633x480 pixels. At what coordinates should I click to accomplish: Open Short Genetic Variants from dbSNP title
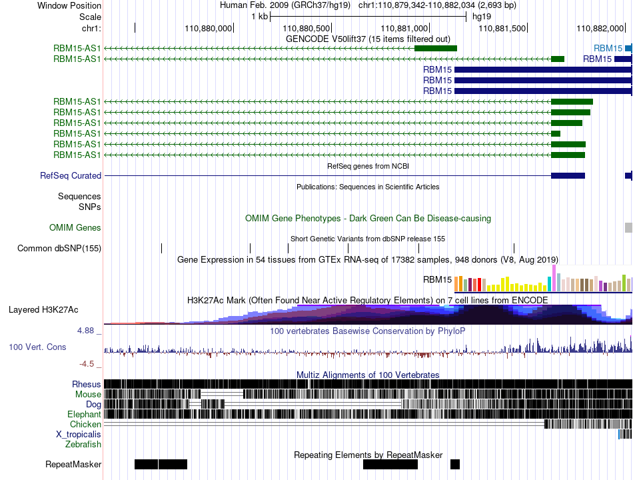point(368,239)
